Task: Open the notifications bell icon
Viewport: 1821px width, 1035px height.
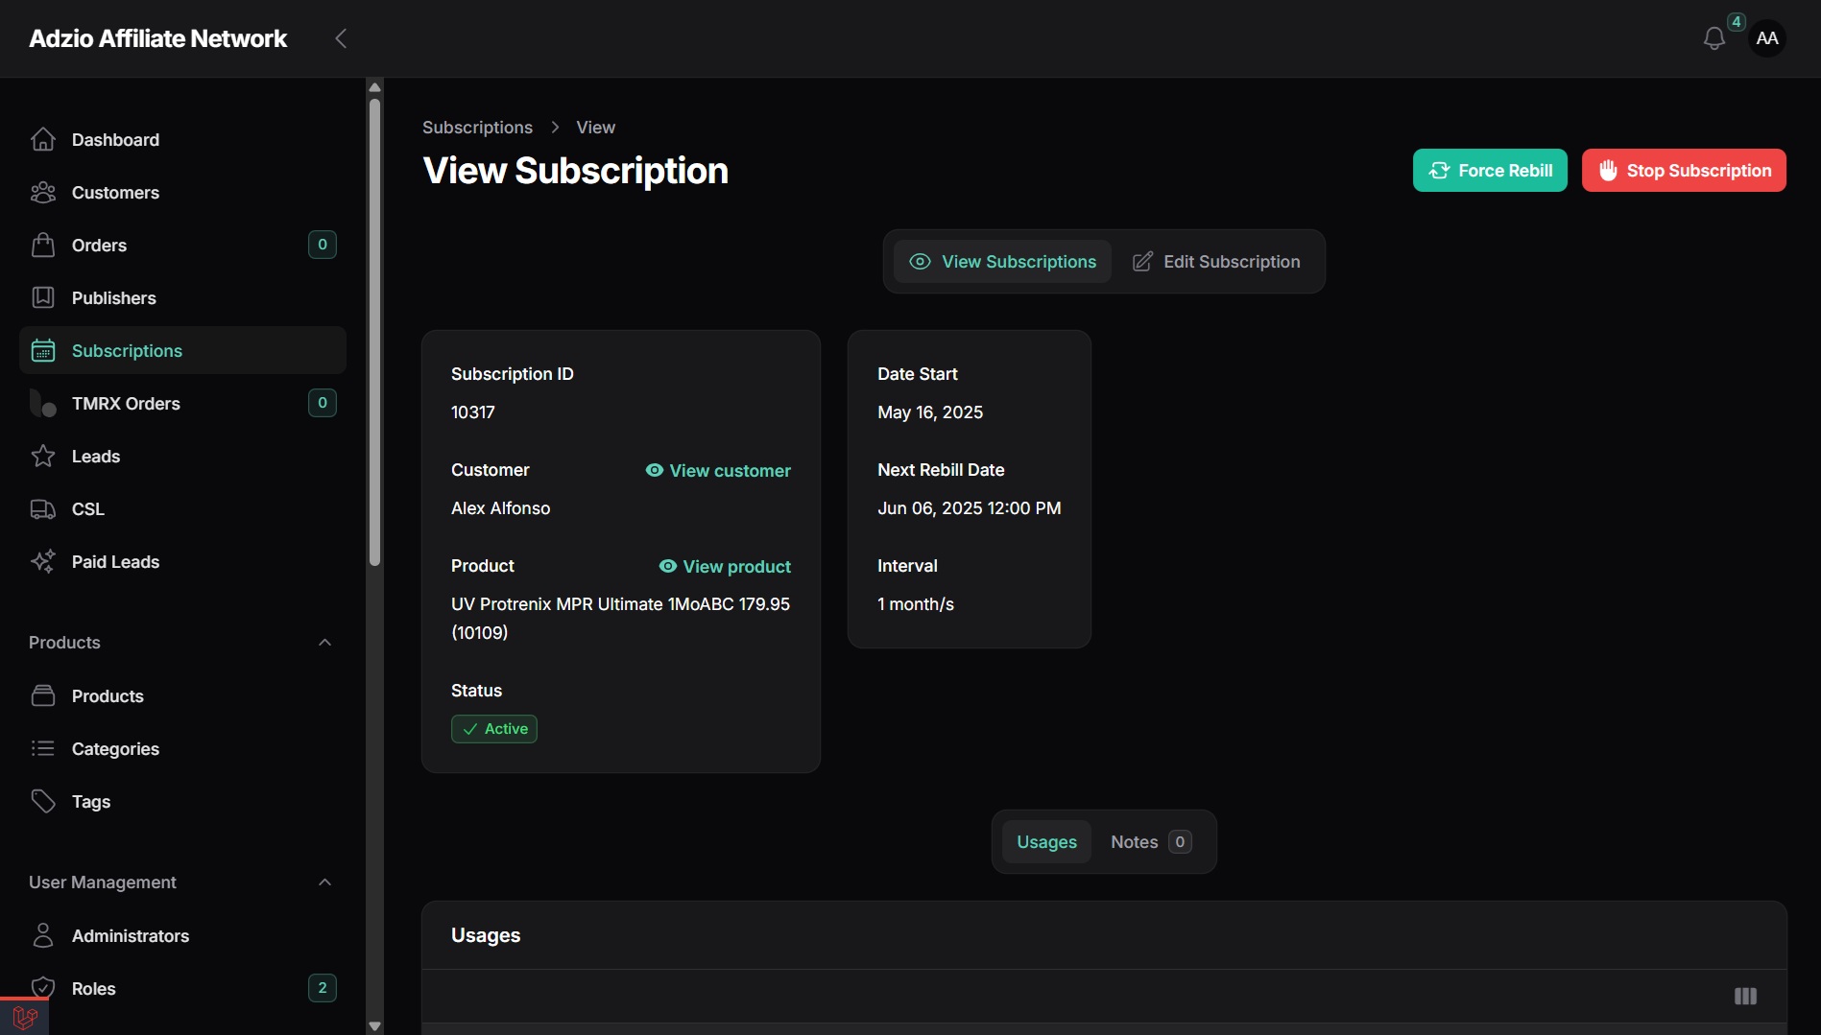Action: click(1713, 38)
